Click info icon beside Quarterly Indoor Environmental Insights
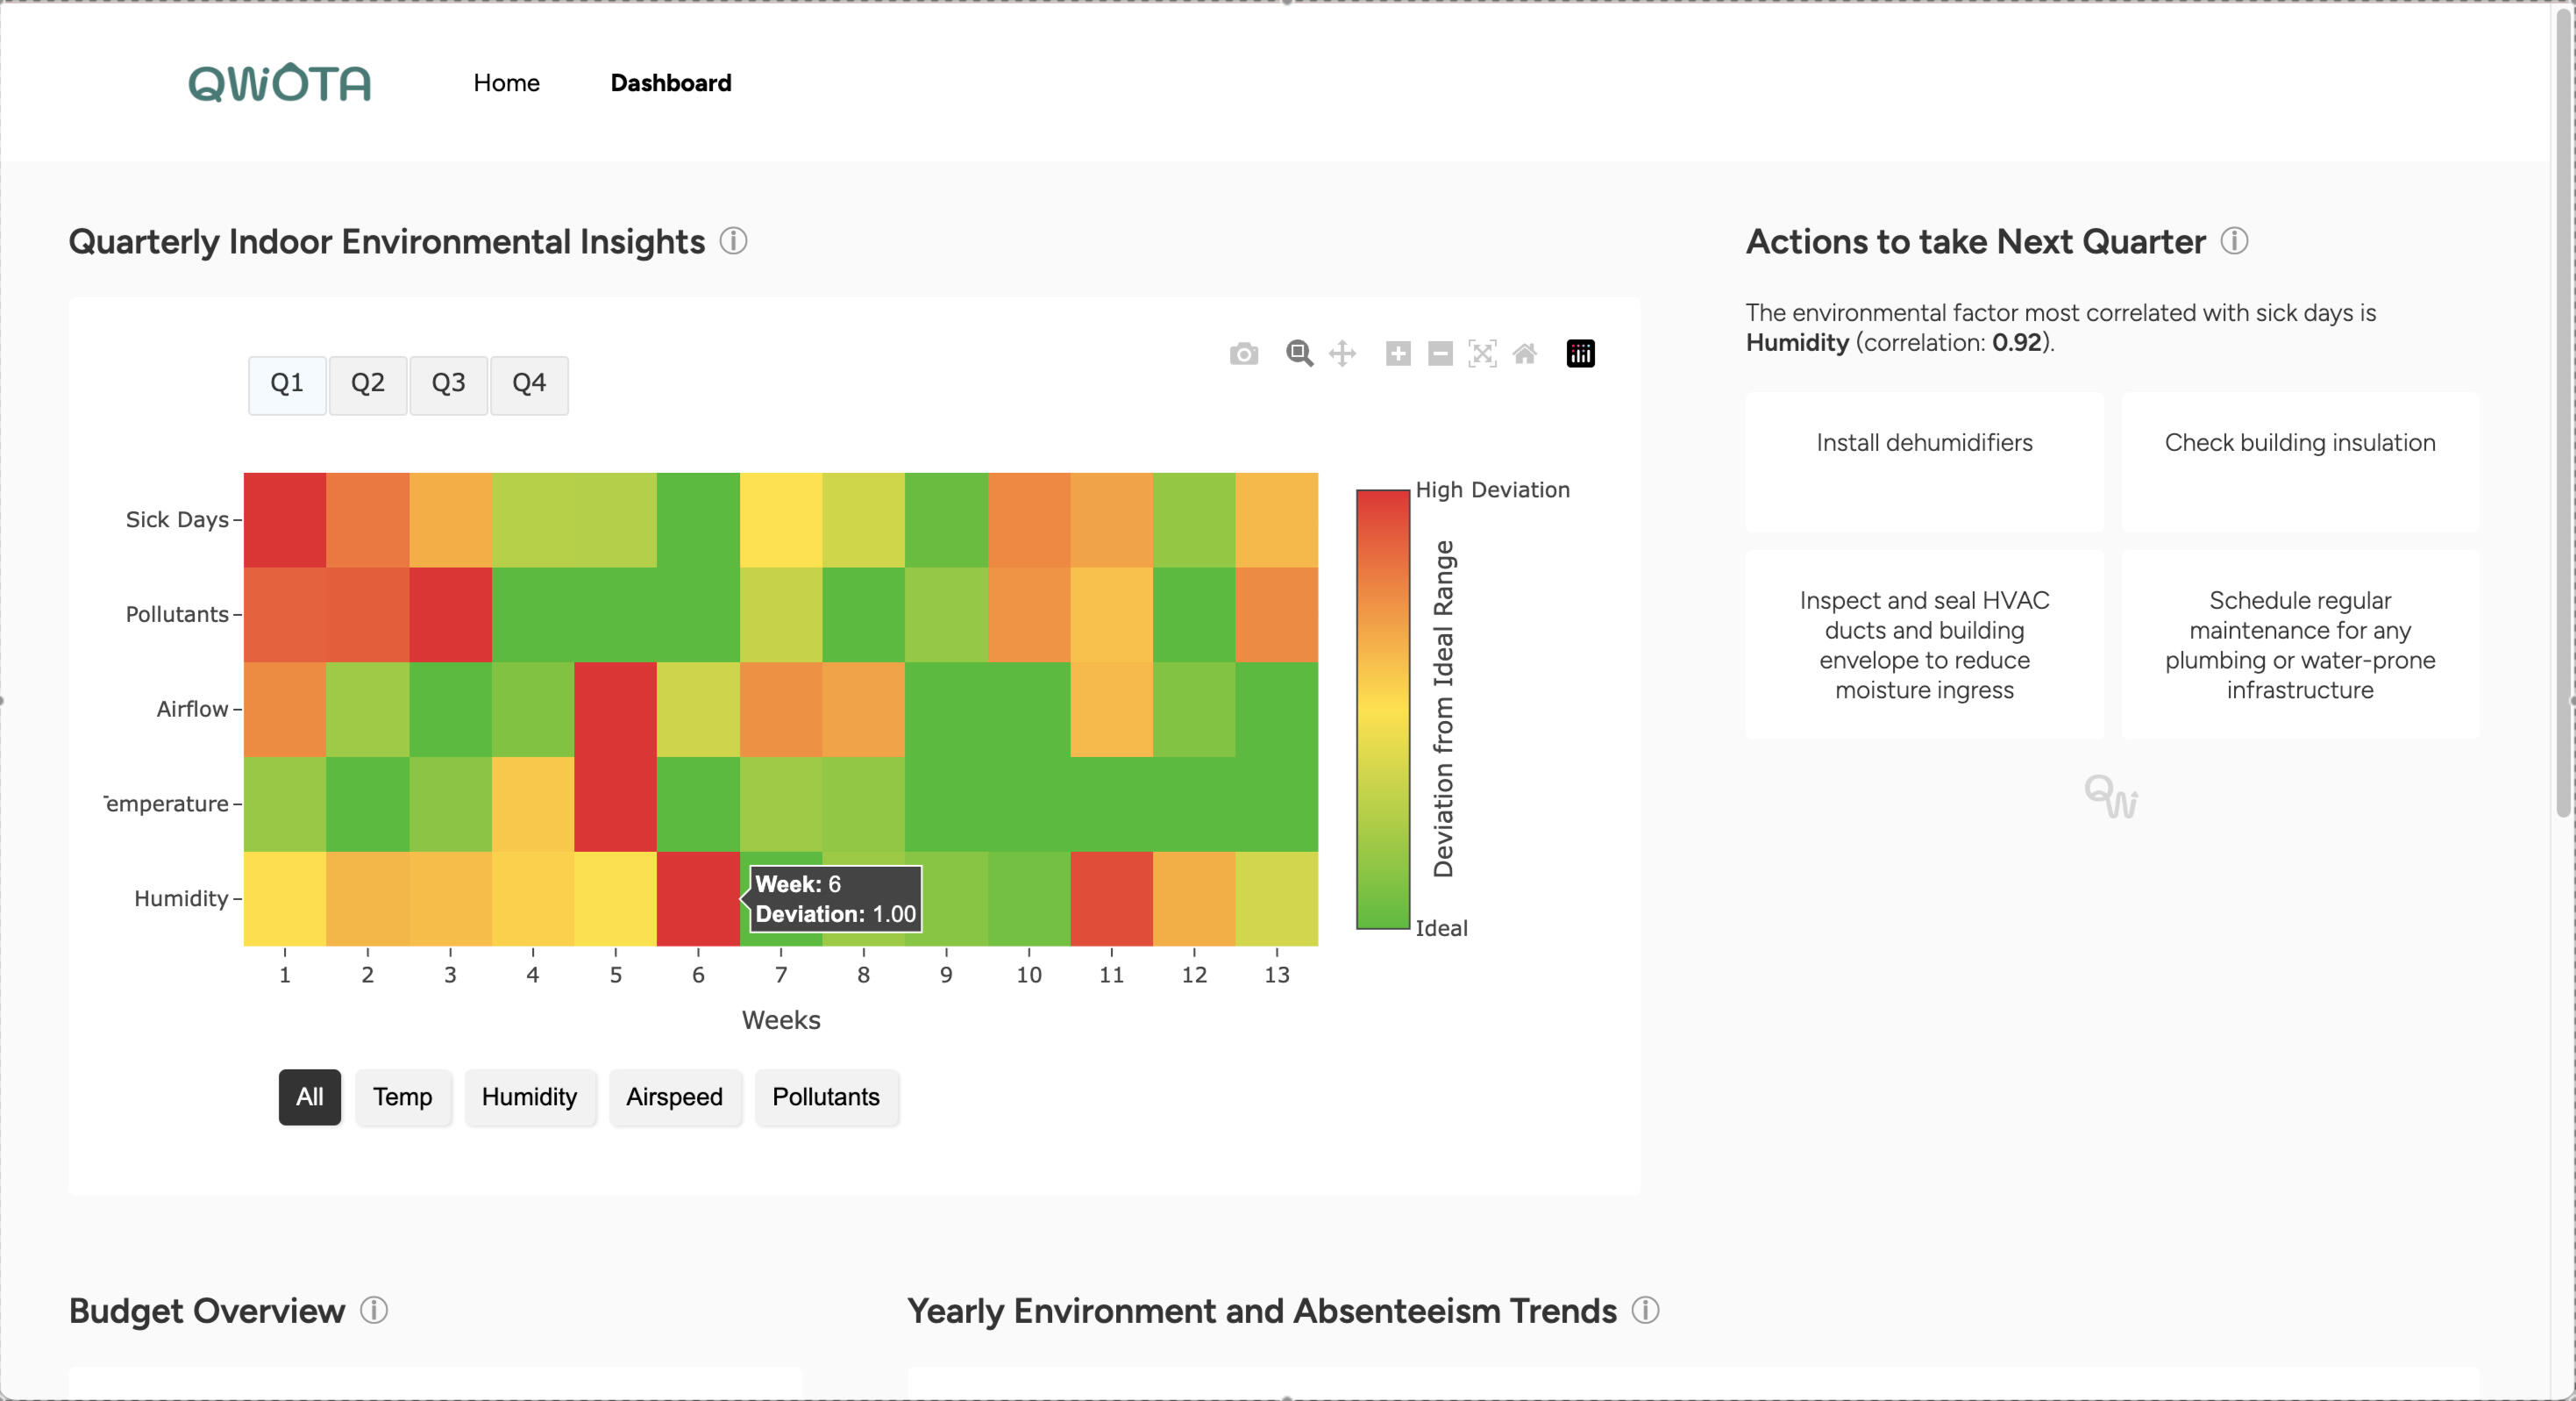2576x1401 pixels. (x=733, y=241)
